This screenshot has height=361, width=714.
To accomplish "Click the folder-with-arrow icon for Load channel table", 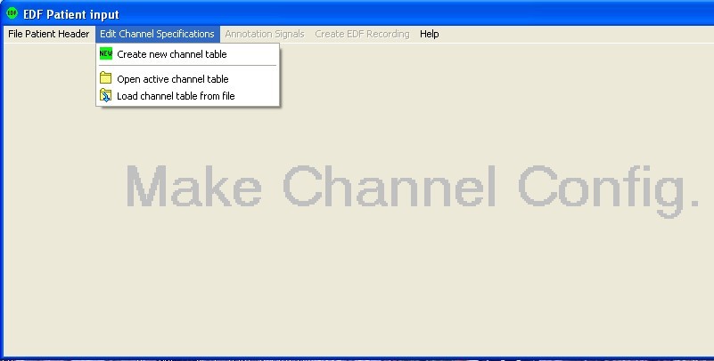I will (x=106, y=95).
